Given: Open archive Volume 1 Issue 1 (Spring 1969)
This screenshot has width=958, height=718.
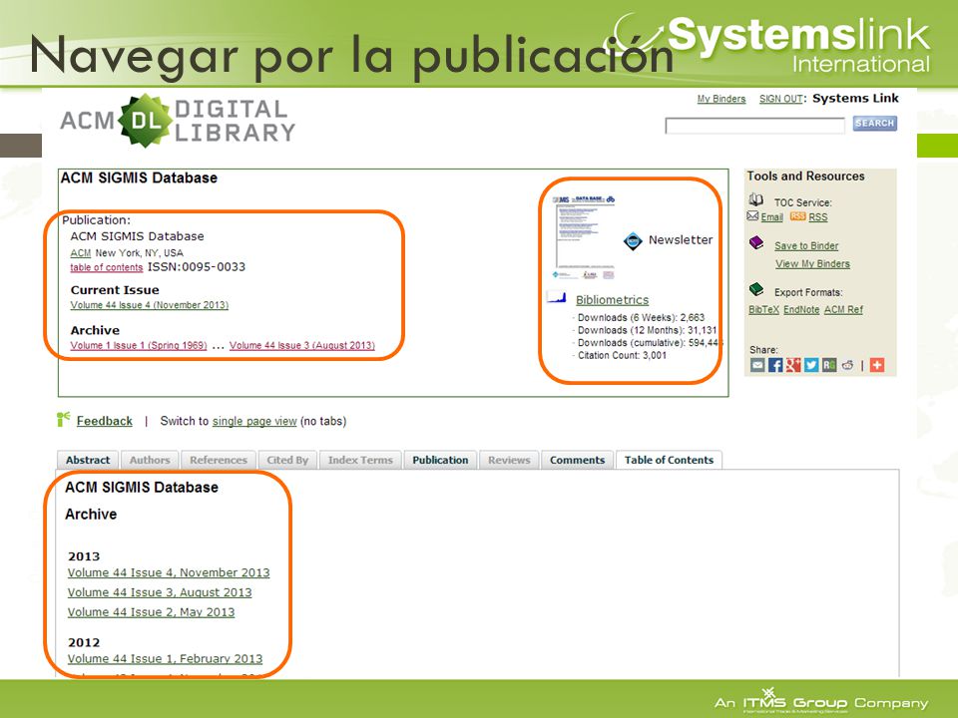Looking at the screenshot, I should 139,345.
